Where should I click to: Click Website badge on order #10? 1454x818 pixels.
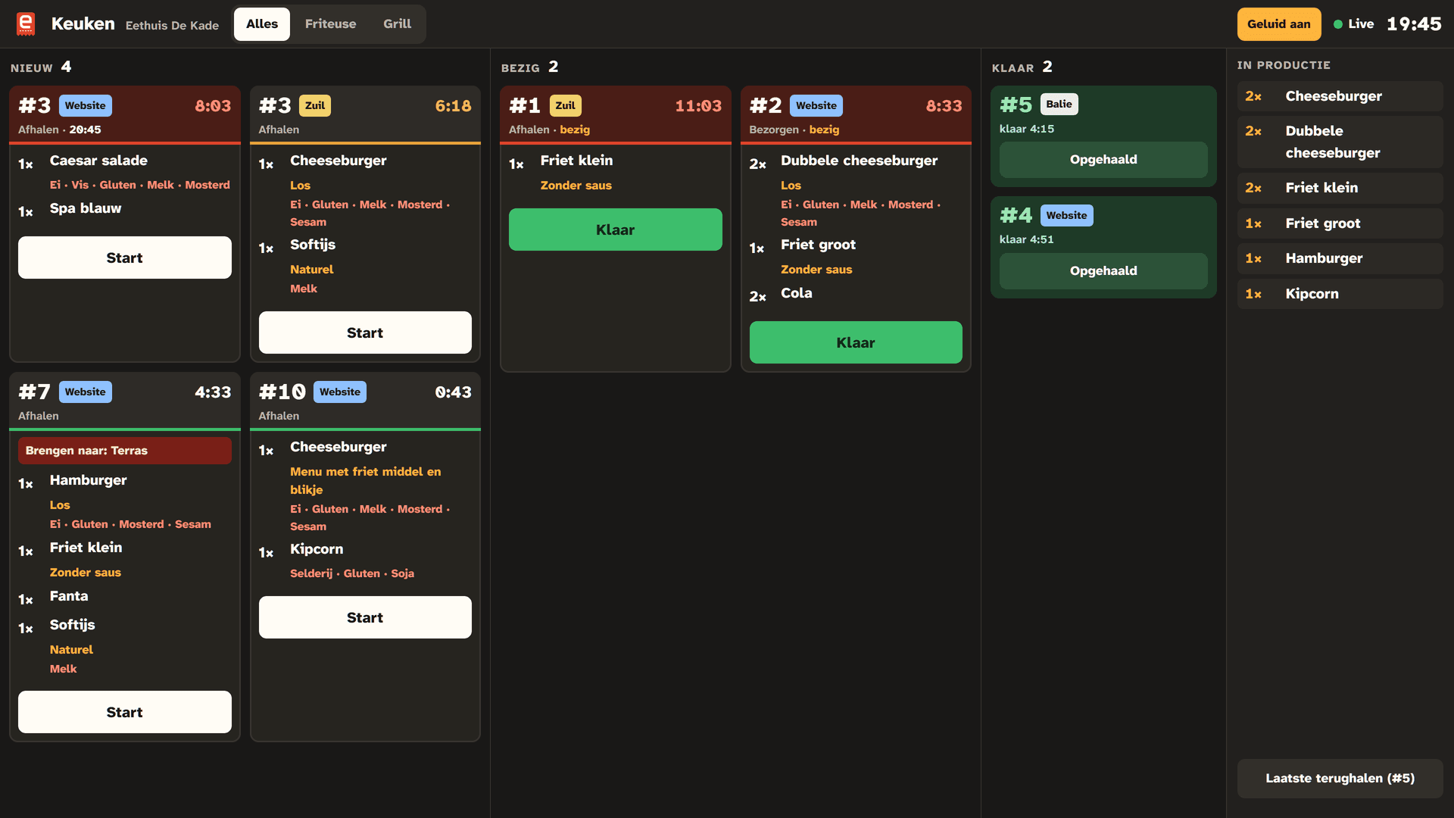340,392
